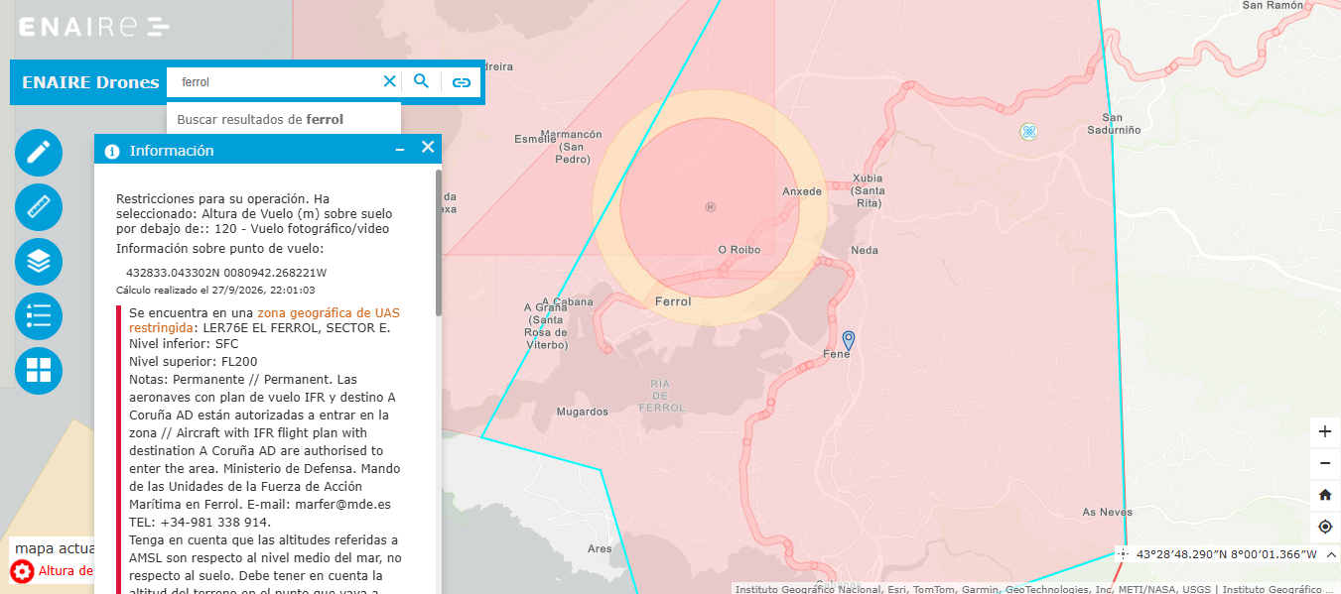Open the red gear settings icon

[x=22, y=571]
